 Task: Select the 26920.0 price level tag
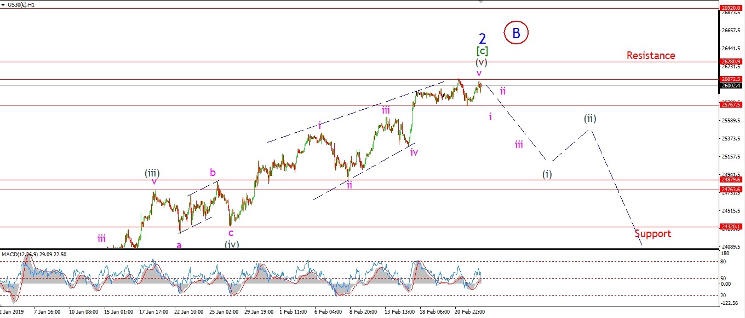[731, 8]
